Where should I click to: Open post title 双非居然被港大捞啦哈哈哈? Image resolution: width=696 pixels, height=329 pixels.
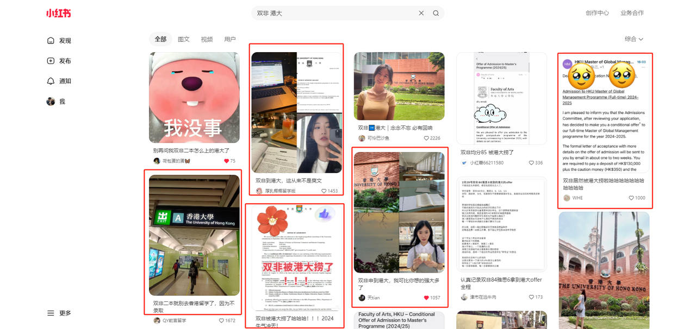click(x=604, y=184)
